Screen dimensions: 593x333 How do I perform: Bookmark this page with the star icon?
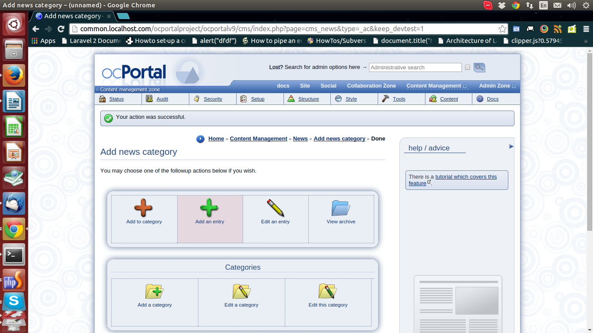[502, 29]
